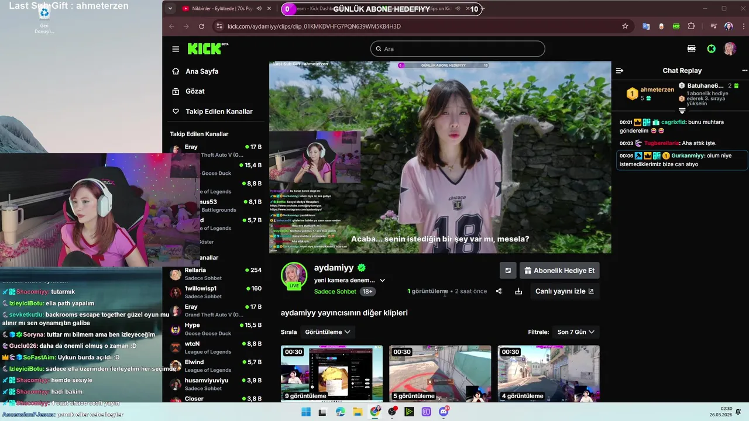Click the 18+ badge
The width and height of the screenshot is (749, 421).
click(367, 291)
